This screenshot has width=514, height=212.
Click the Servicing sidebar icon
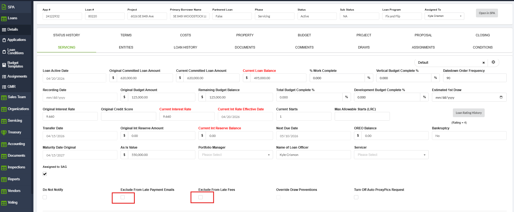click(x=4, y=121)
